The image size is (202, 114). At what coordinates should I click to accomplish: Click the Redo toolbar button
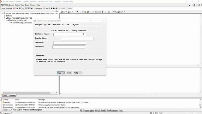point(69,9)
